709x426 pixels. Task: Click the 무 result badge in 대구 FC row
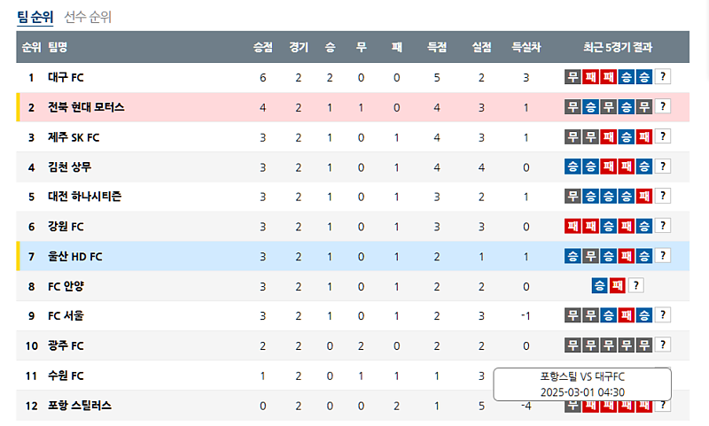pos(573,77)
